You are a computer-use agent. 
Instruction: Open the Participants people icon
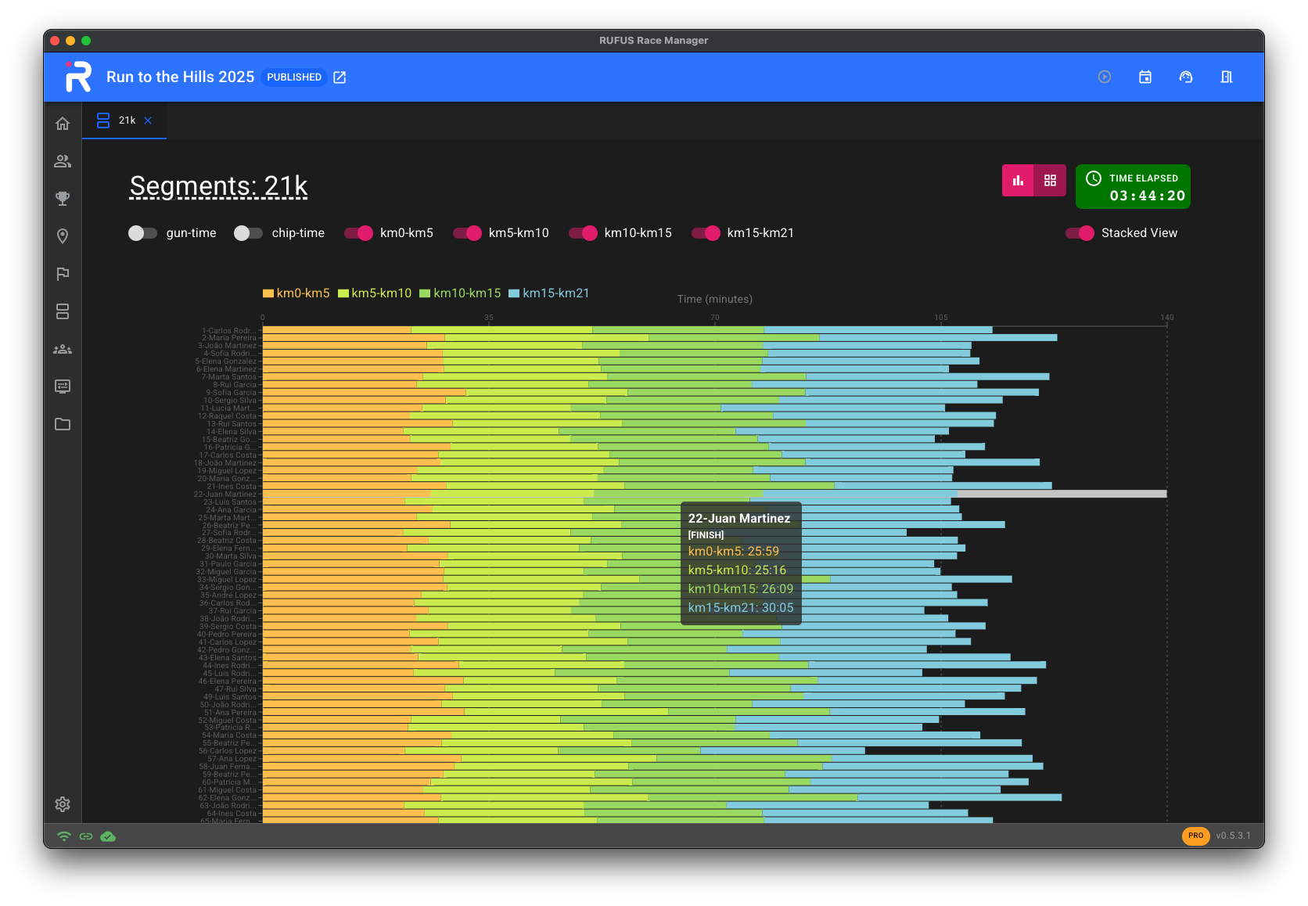pyautogui.click(x=63, y=161)
